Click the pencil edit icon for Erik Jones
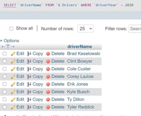The width and height of the screenshot is (141, 116). [13, 84]
